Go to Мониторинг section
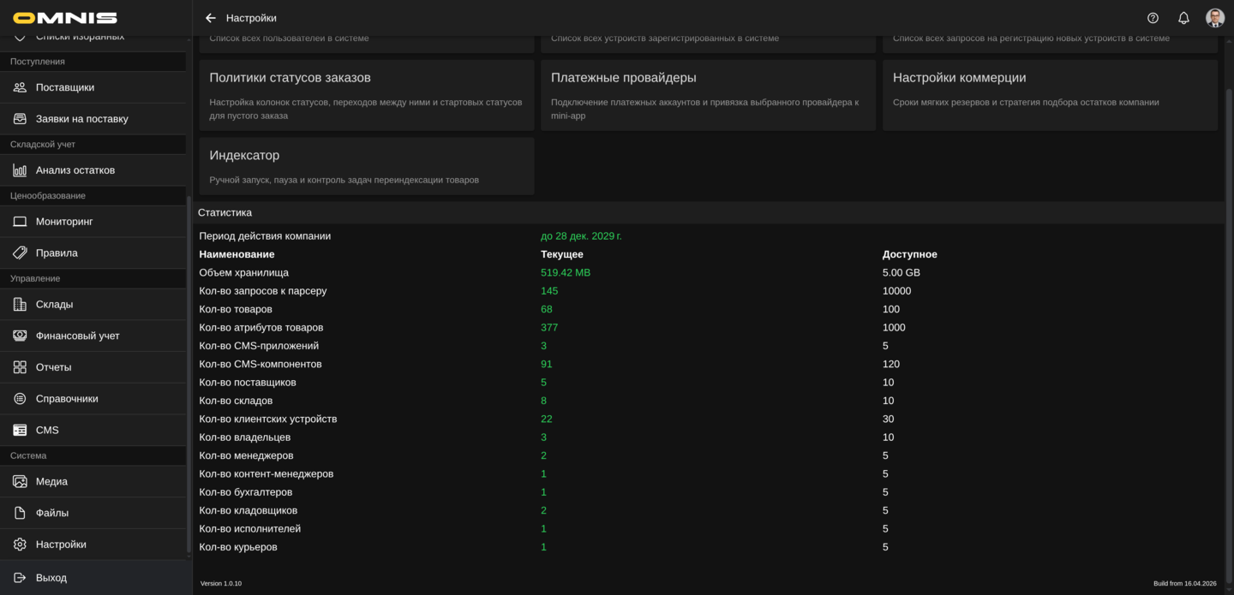 (63, 222)
